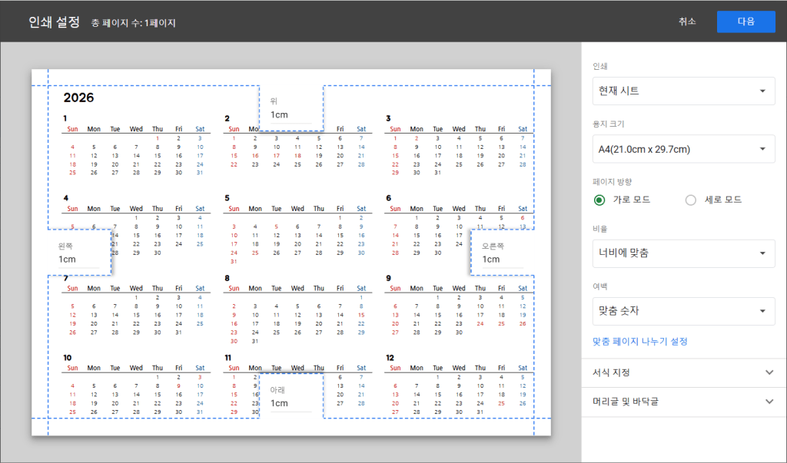The height and width of the screenshot is (463, 787).
Task: Click the 2026 title in print preview
Action: pyautogui.click(x=78, y=98)
